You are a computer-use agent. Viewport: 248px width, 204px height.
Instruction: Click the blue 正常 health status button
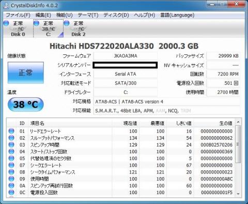(25, 72)
